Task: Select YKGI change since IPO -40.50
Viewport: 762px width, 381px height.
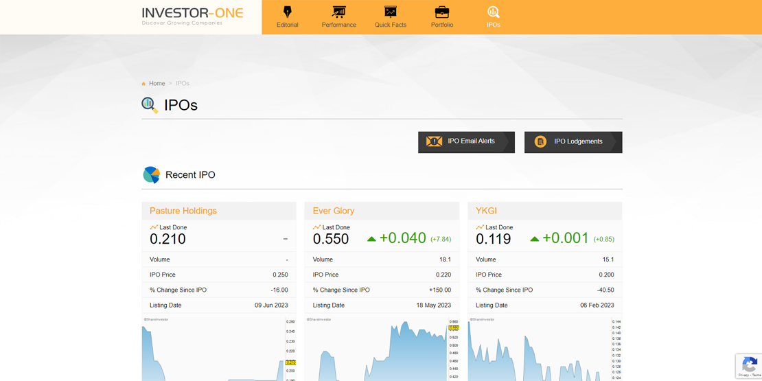Action: [605, 290]
